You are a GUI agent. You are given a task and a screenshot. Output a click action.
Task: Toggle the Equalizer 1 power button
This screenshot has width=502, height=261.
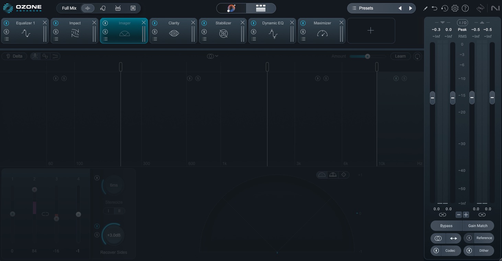click(x=7, y=23)
